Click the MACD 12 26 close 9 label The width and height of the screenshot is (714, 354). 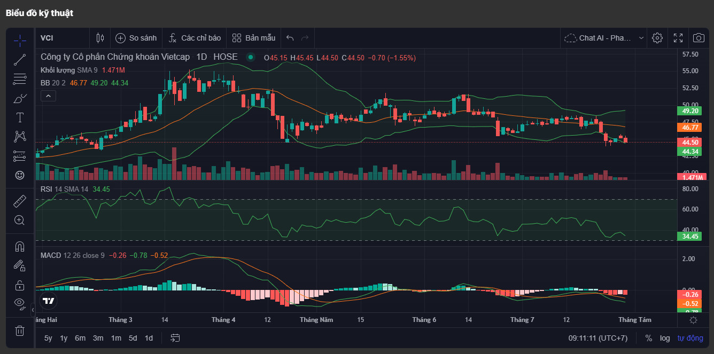click(x=73, y=255)
